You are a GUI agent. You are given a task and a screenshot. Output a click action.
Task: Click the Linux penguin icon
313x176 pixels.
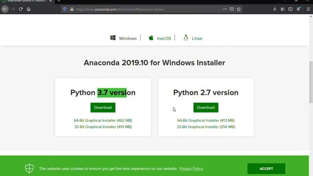click(186, 38)
